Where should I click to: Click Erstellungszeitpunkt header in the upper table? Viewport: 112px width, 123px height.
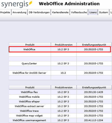coord(94,45)
